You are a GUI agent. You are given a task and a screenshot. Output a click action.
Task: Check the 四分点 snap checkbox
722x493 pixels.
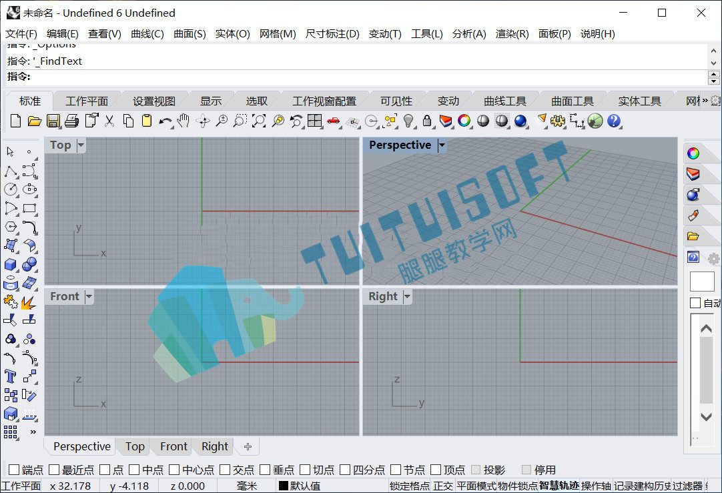345,470
